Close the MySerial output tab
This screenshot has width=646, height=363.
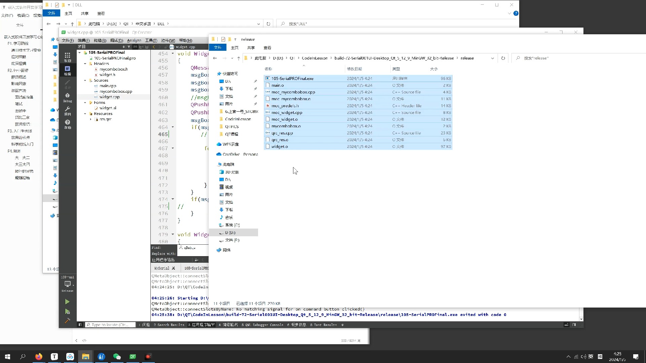tap(173, 268)
